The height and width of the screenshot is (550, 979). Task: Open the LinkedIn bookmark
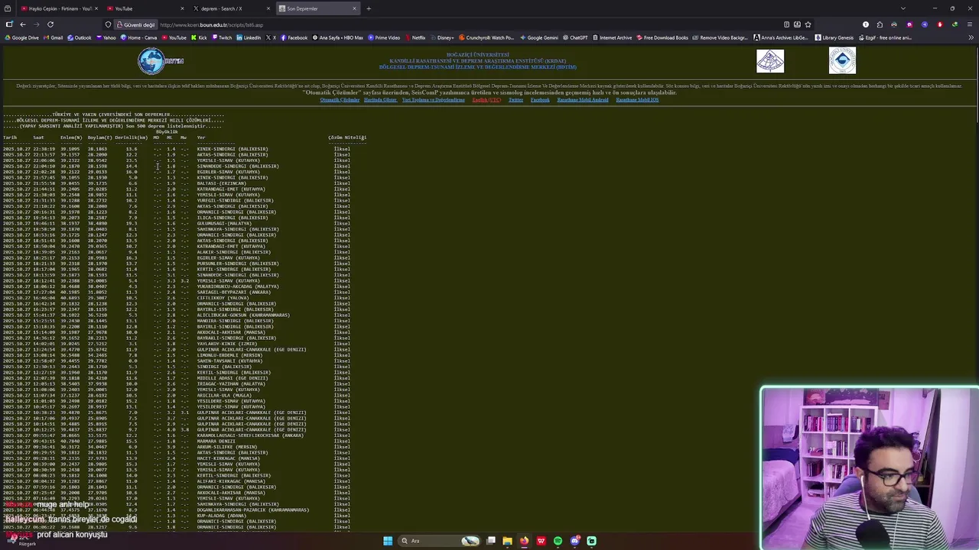click(x=249, y=37)
